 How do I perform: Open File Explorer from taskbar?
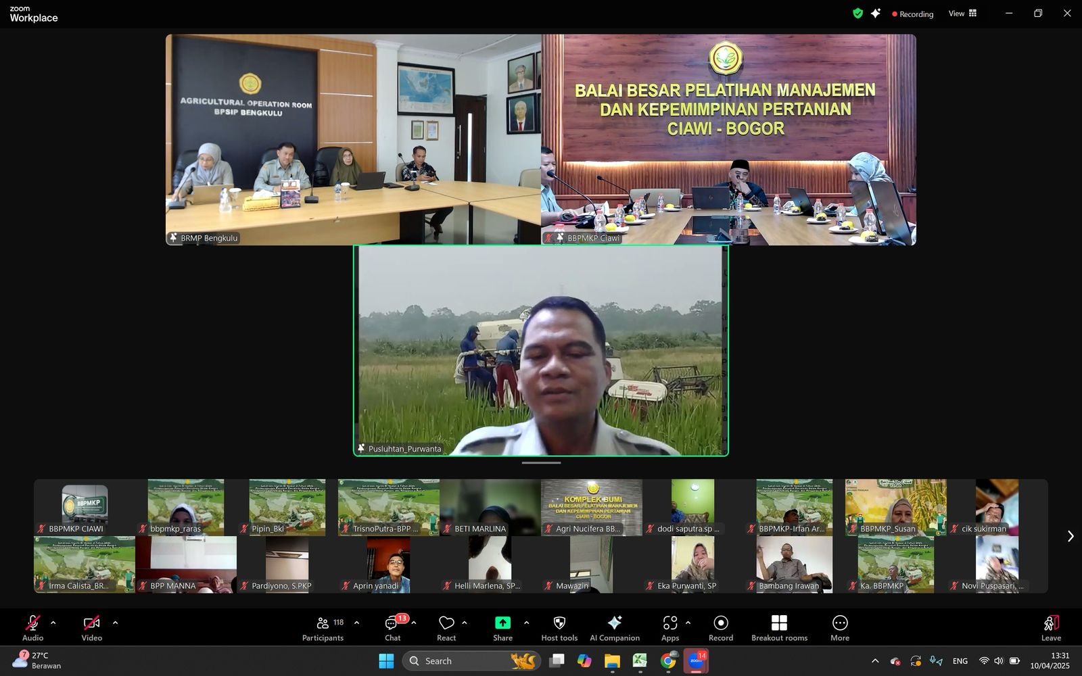tap(612, 660)
